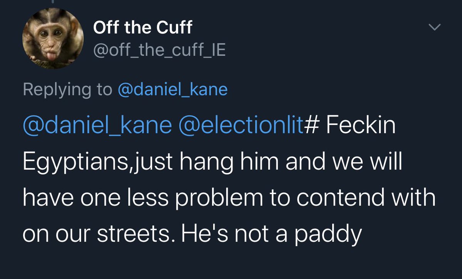This screenshot has height=279, width=462.
Task: Click the 'Replying to' gray label
Action: (67, 90)
